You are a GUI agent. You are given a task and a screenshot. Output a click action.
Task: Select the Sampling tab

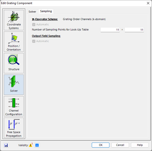(46, 11)
